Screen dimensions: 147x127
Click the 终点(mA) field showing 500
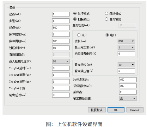(61, 28)
